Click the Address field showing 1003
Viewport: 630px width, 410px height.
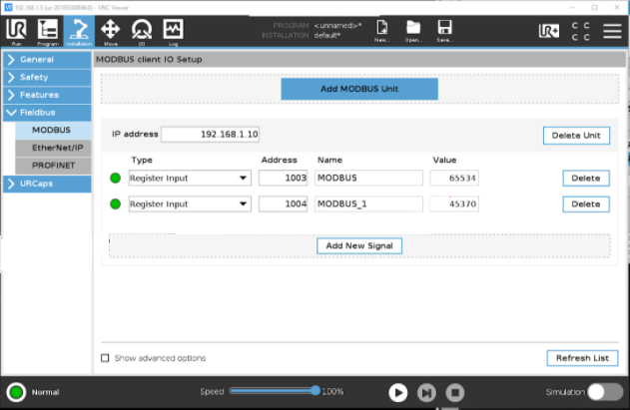[283, 178]
